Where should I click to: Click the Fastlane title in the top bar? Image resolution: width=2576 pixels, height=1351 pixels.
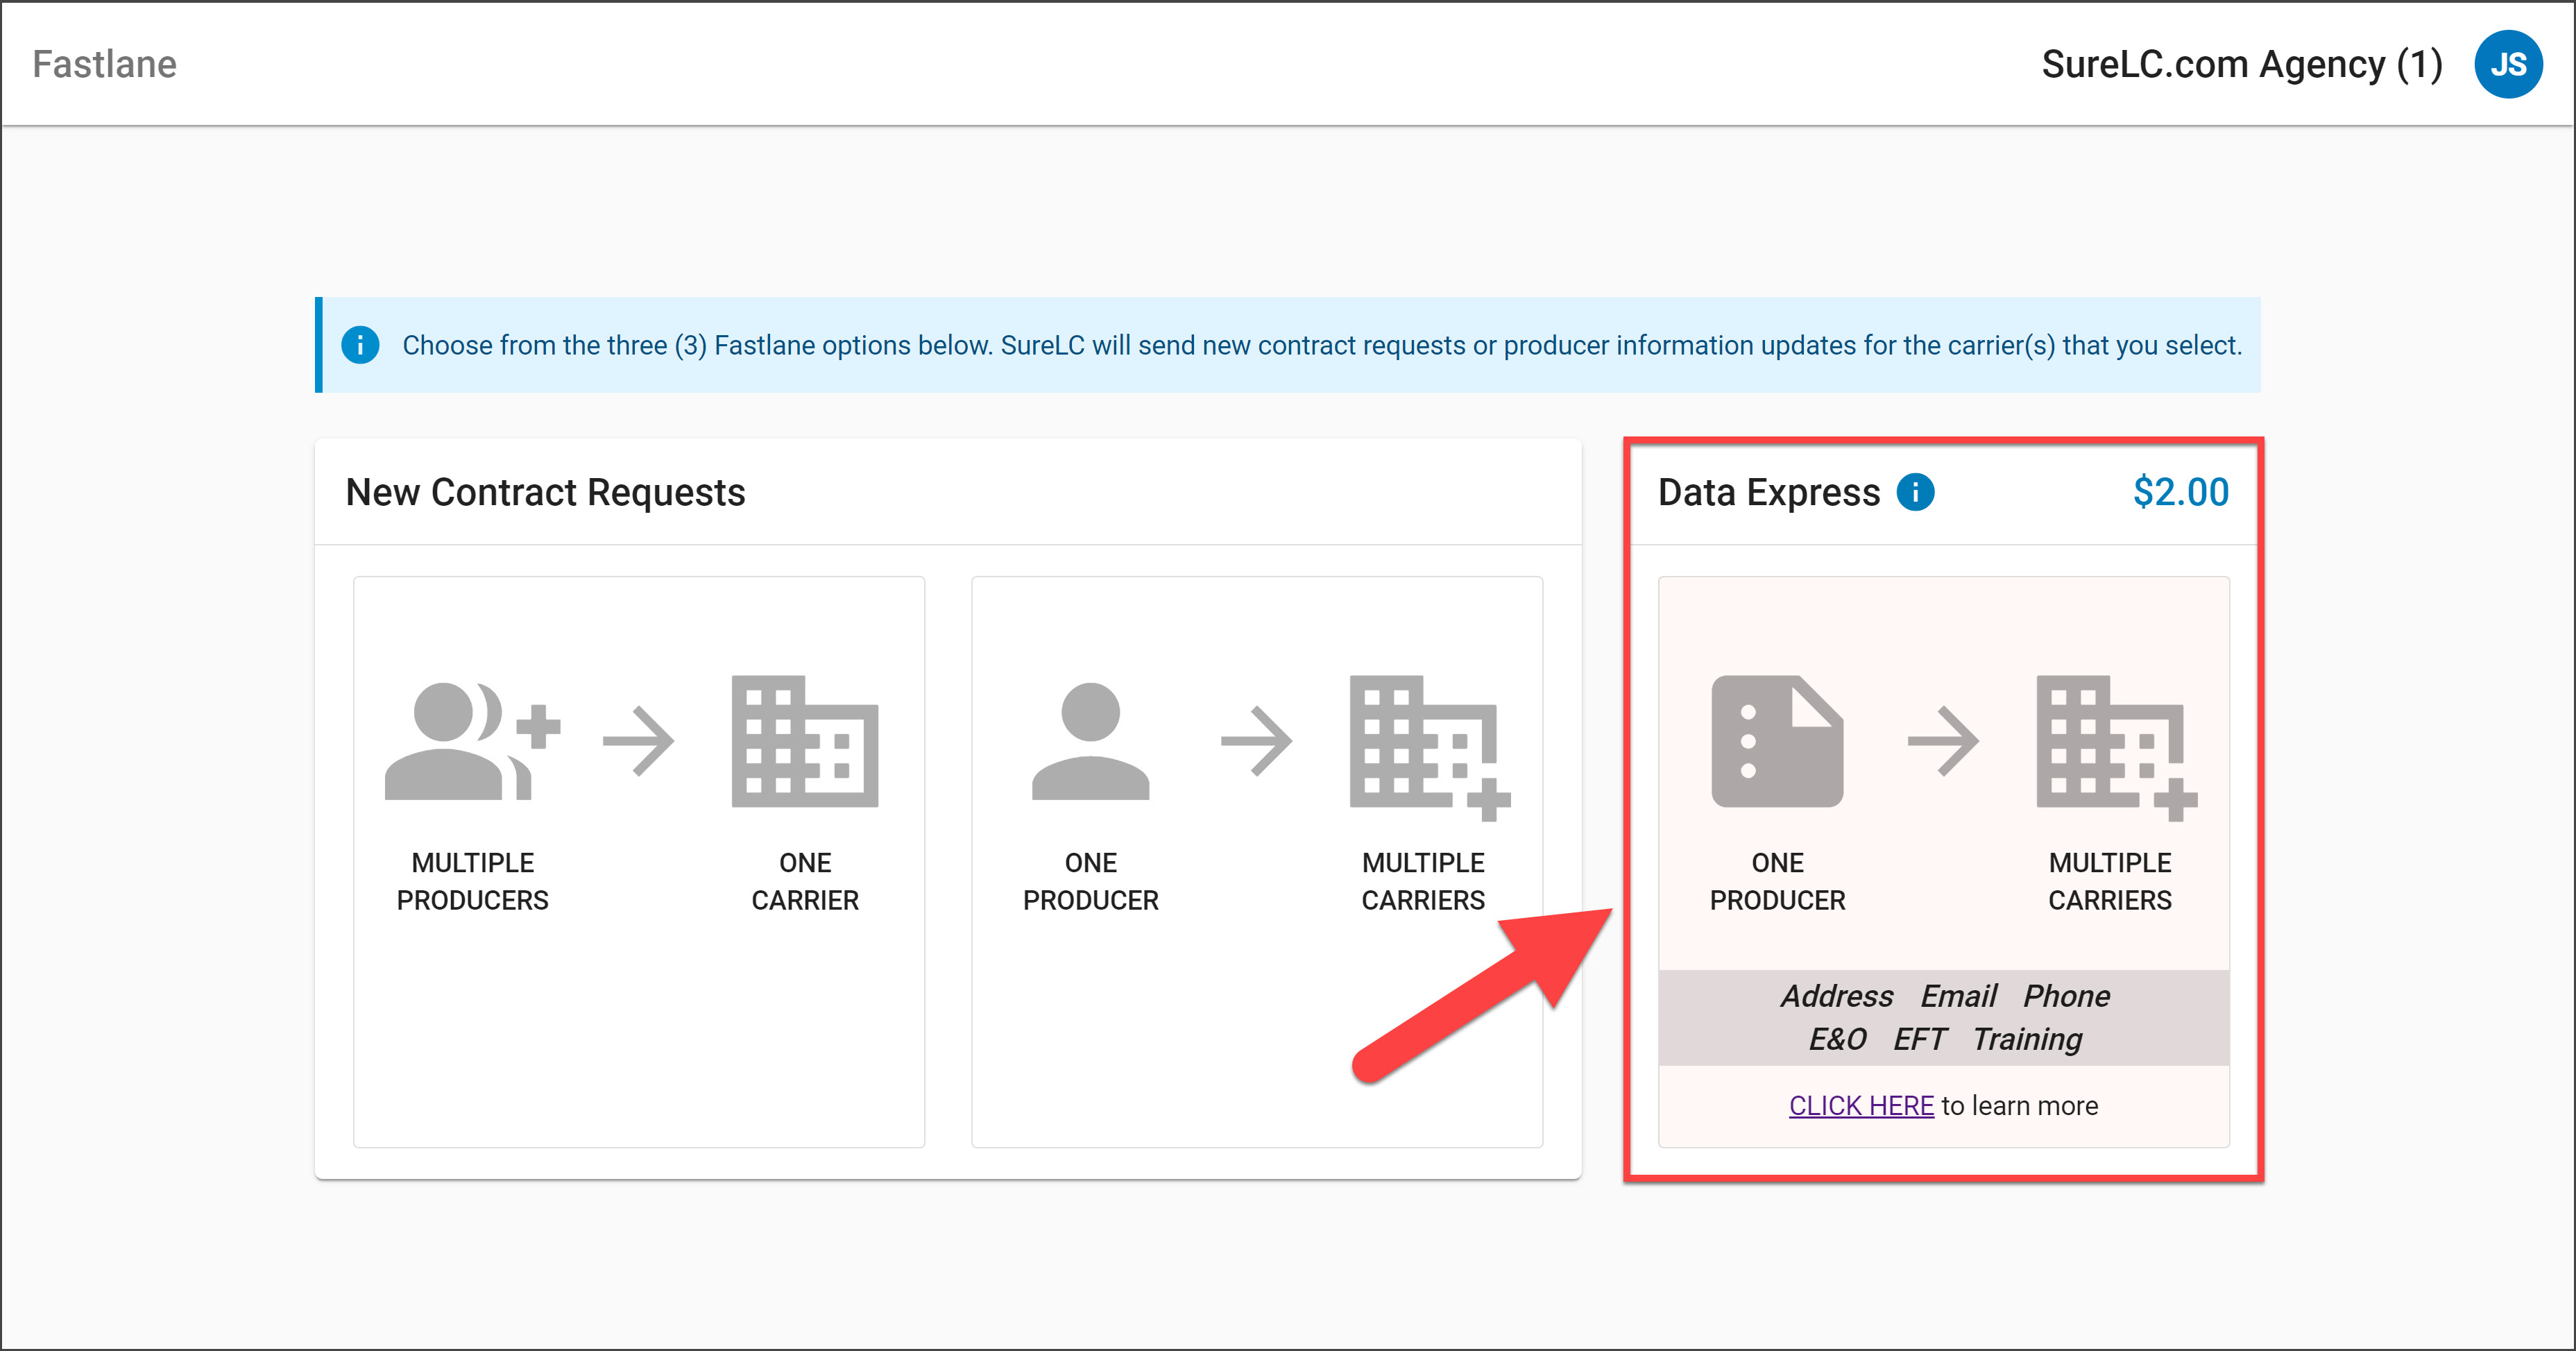[x=104, y=63]
